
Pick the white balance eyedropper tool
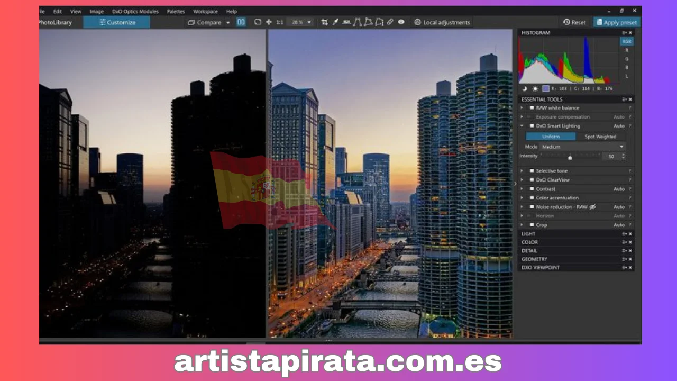coord(335,22)
